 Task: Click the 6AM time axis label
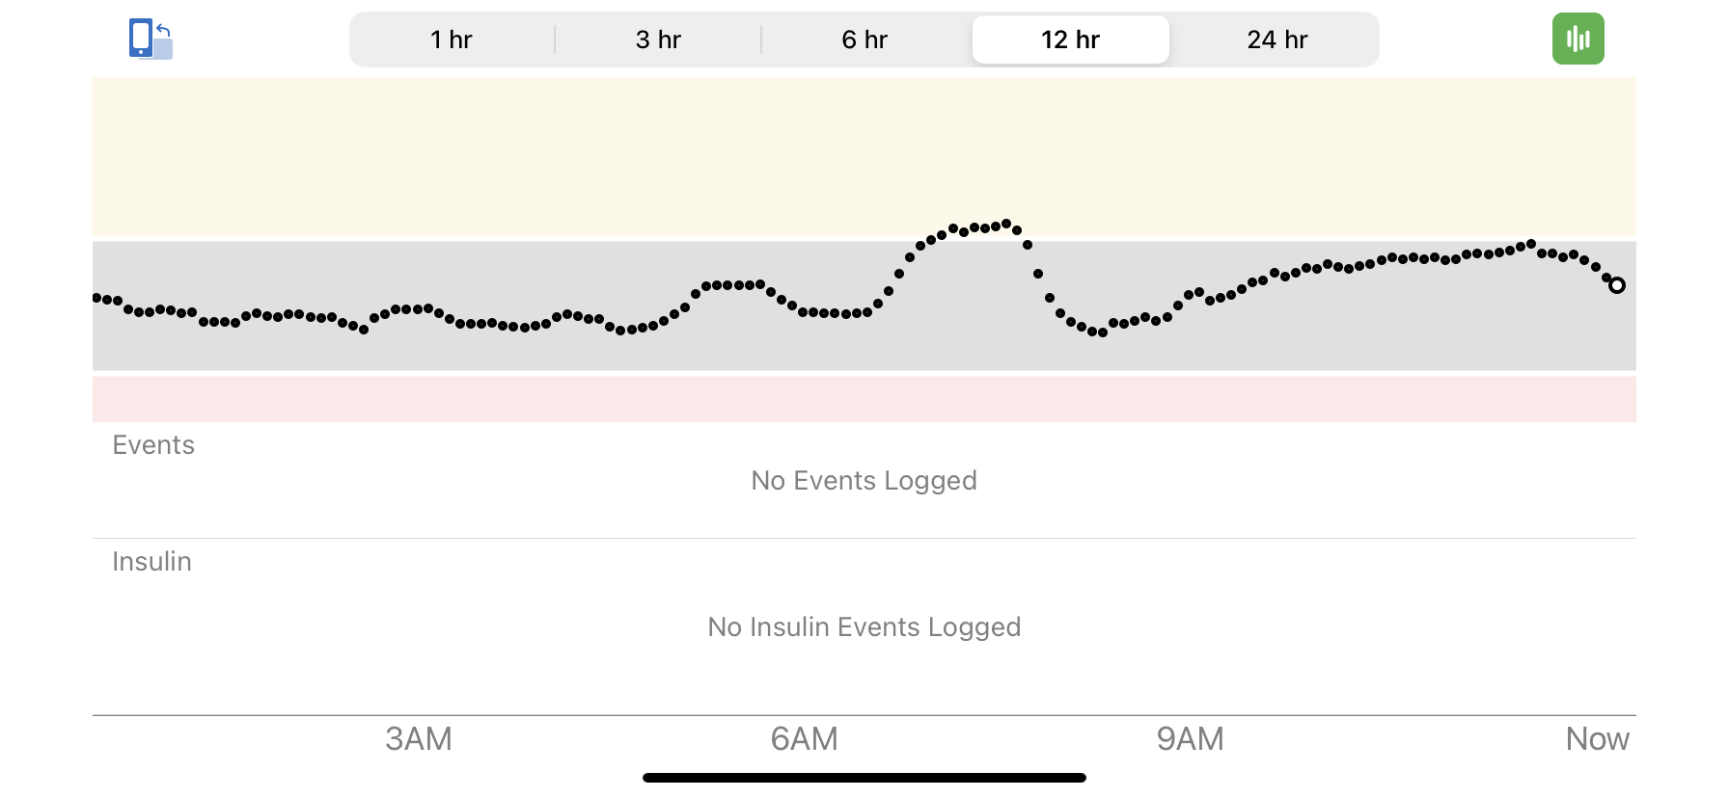(x=805, y=739)
